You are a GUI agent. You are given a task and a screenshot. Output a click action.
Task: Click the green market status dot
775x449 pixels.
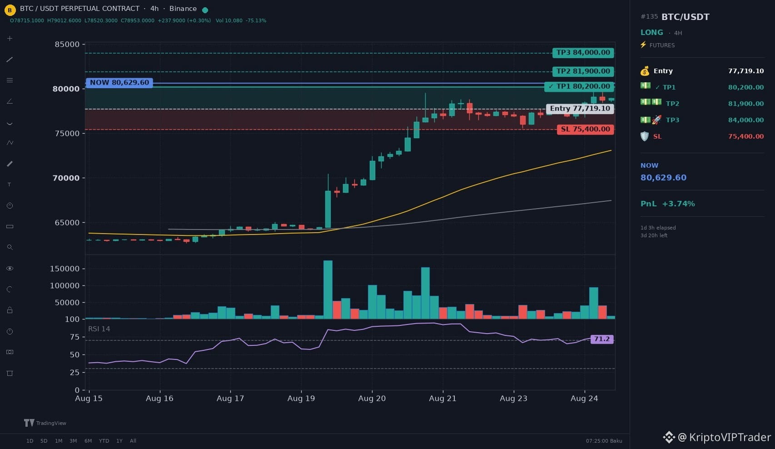click(x=205, y=10)
